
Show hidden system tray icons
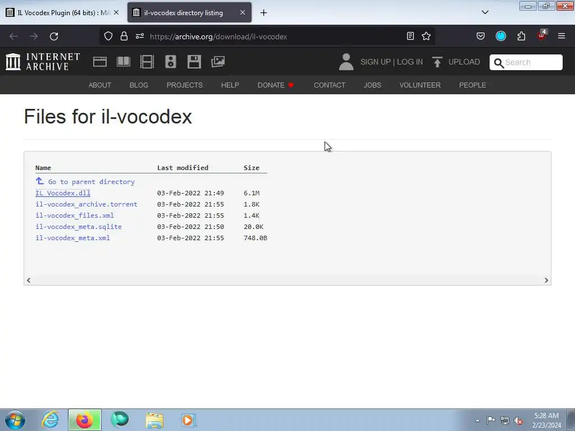tap(477, 420)
